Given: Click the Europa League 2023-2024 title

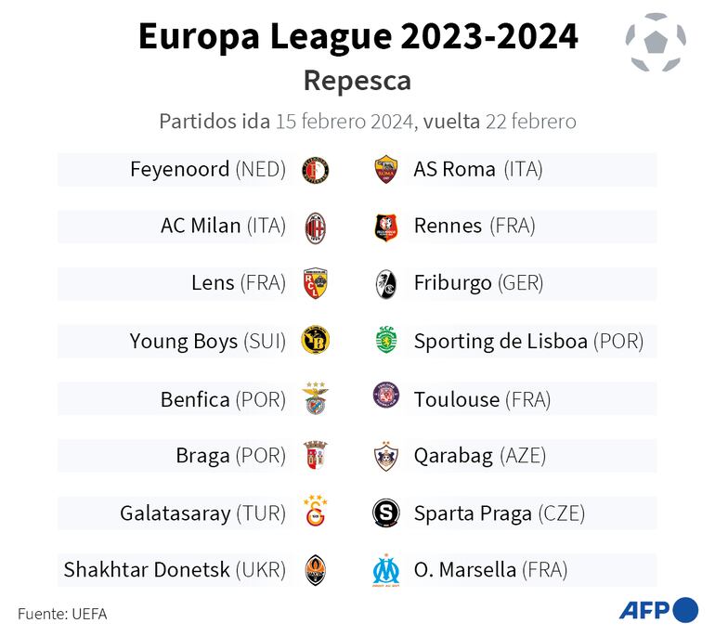Looking at the screenshot, I should (357, 37).
